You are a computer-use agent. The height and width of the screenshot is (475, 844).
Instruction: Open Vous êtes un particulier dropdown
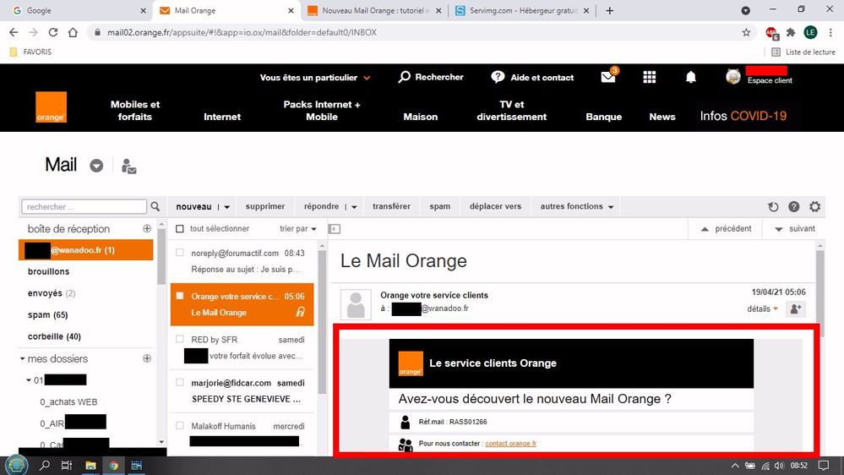coord(315,78)
